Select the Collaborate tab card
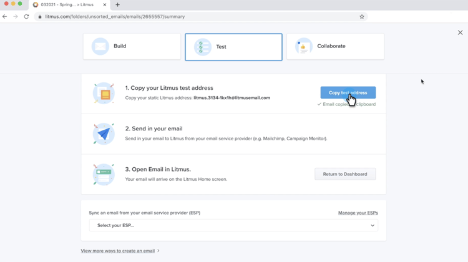This screenshot has width=468, height=262. point(336,46)
